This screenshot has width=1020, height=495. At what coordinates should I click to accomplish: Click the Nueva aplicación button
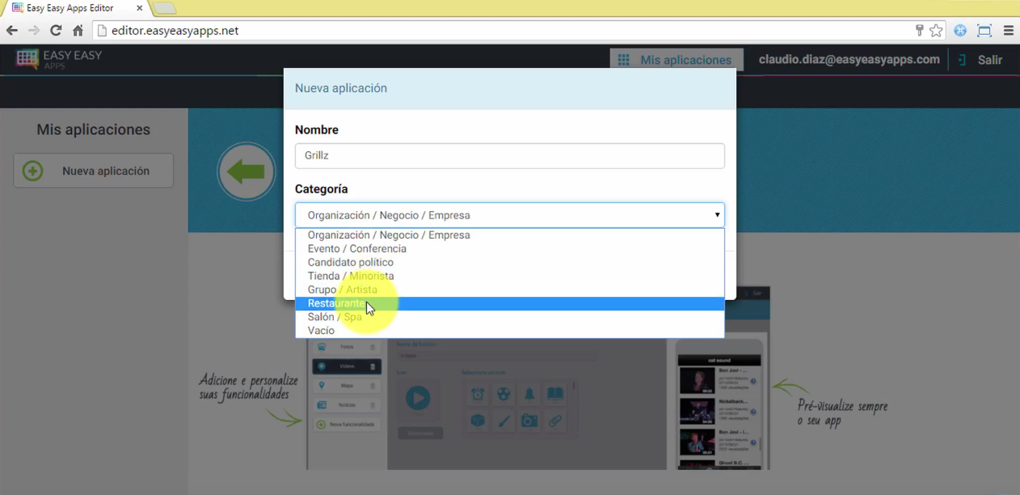94,171
